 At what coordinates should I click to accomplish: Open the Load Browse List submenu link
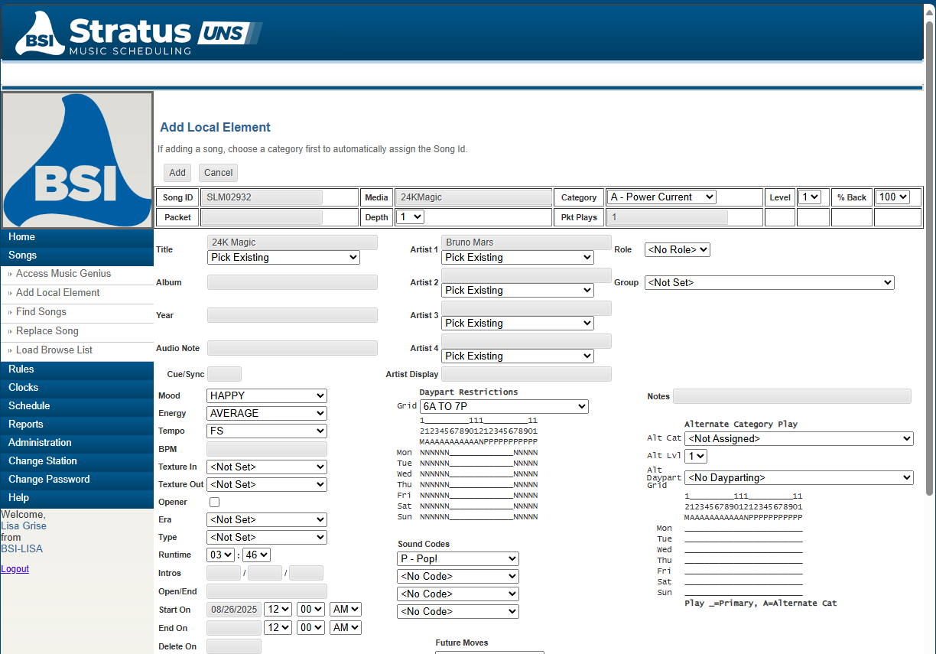54,350
